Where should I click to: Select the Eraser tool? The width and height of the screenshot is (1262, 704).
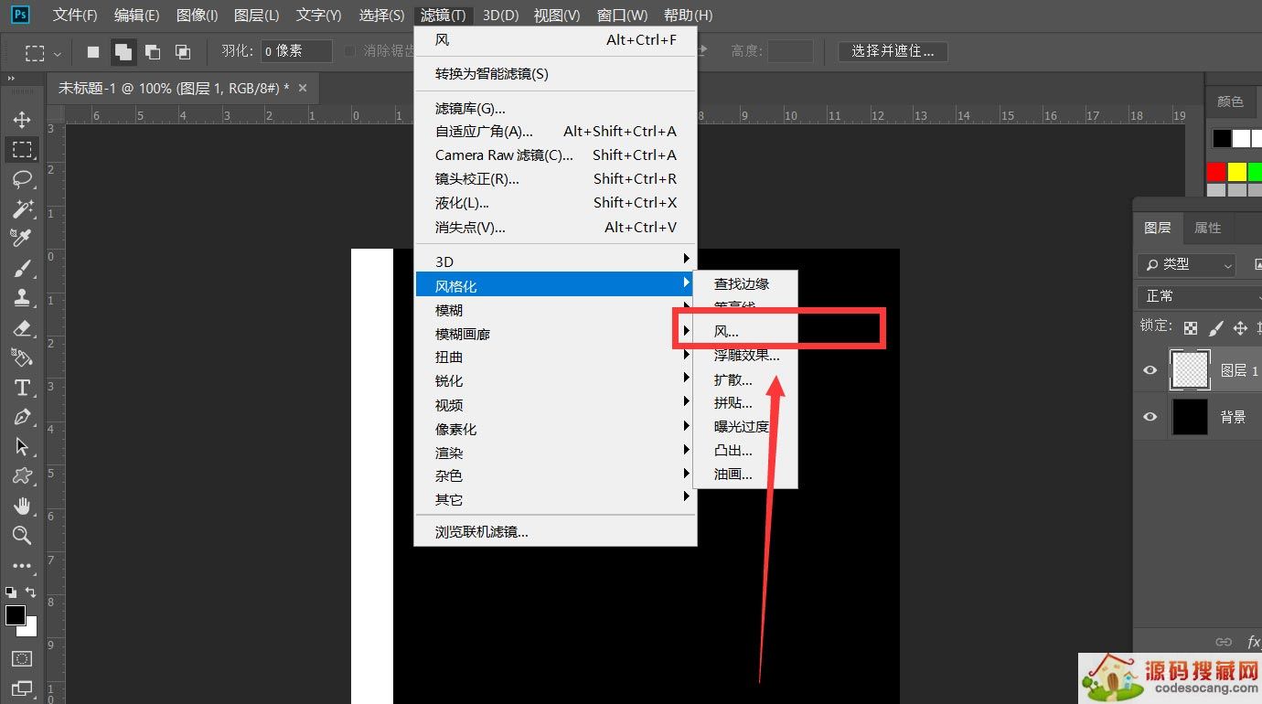(22, 327)
